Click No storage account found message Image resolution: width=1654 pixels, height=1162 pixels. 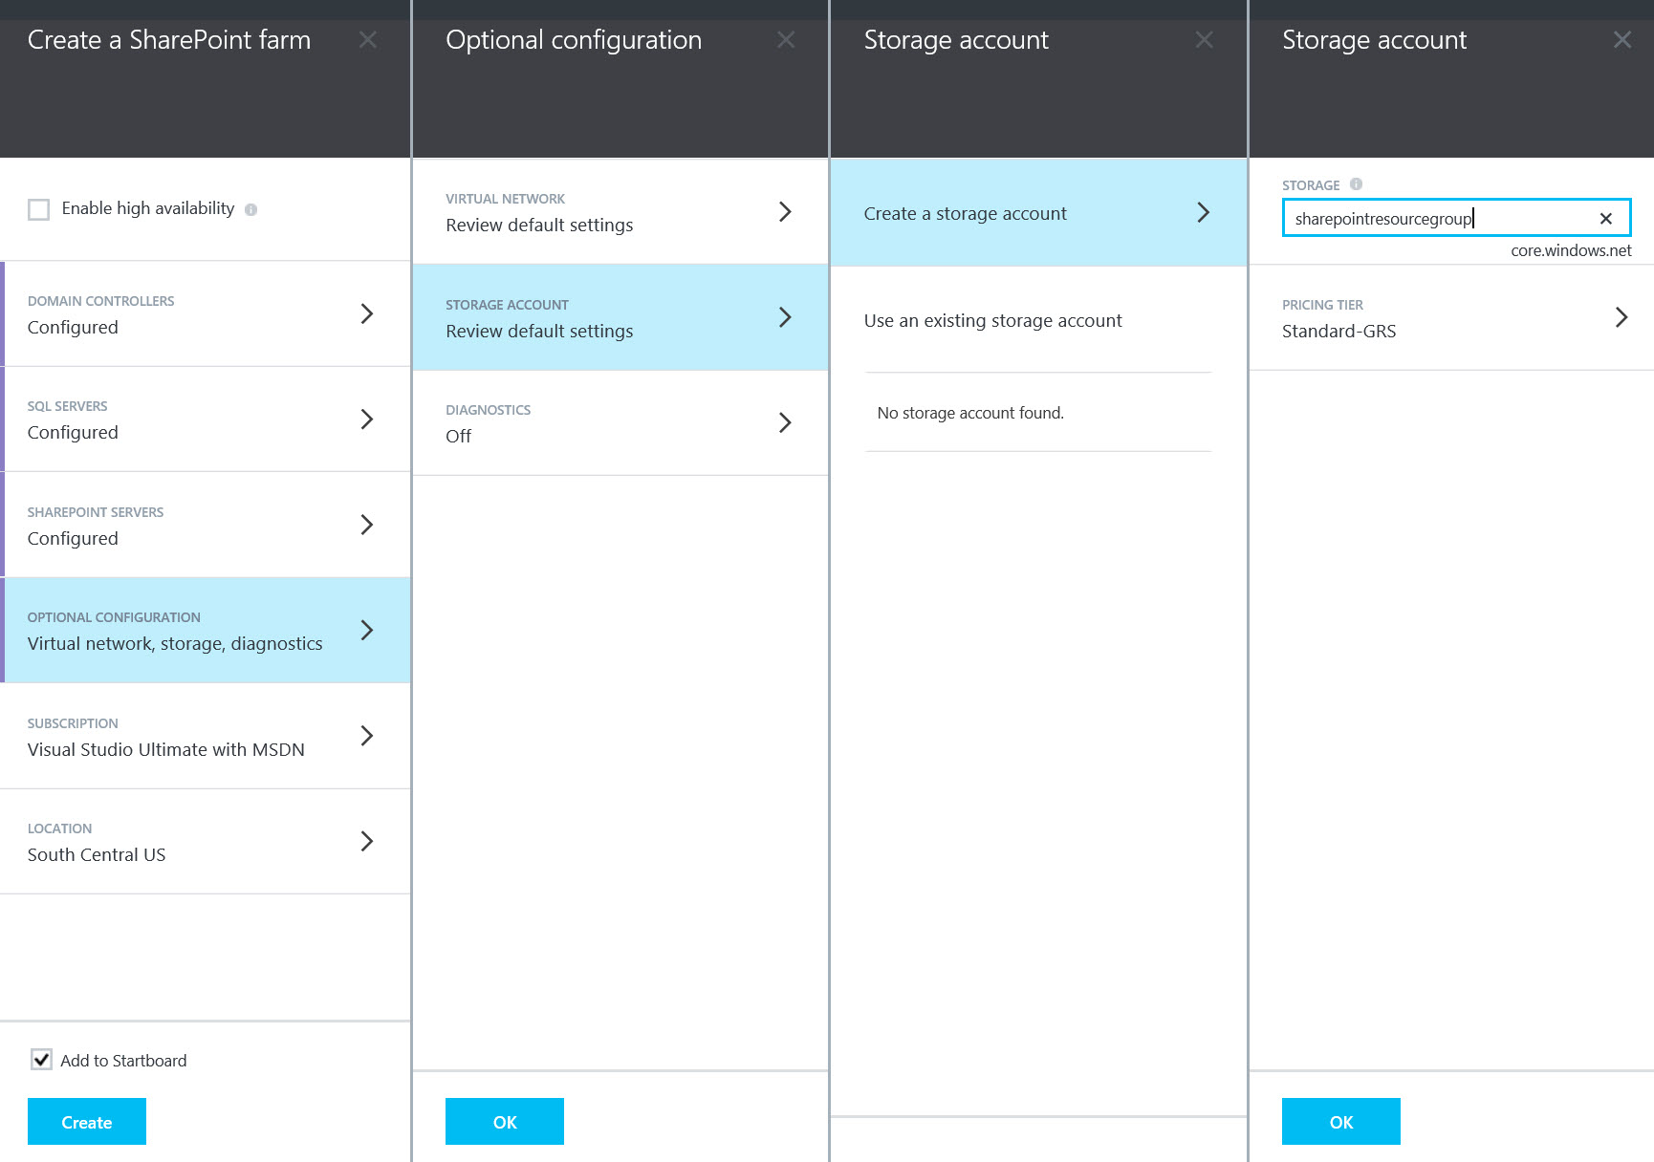click(x=970, y=413)
